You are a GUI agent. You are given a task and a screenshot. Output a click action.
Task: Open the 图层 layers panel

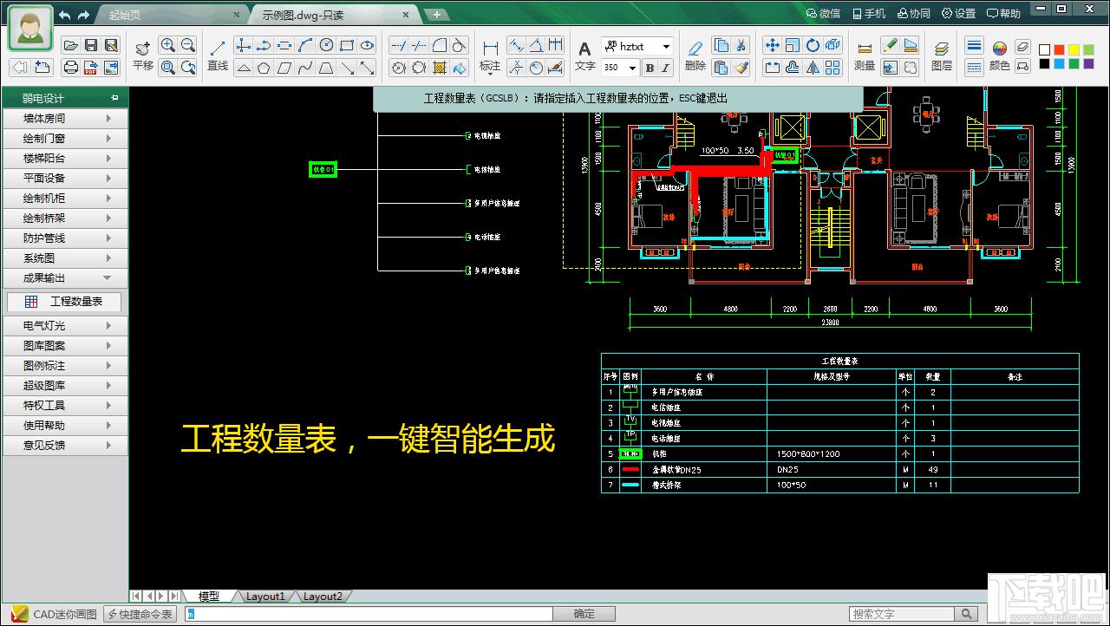(x=942, y=55)
